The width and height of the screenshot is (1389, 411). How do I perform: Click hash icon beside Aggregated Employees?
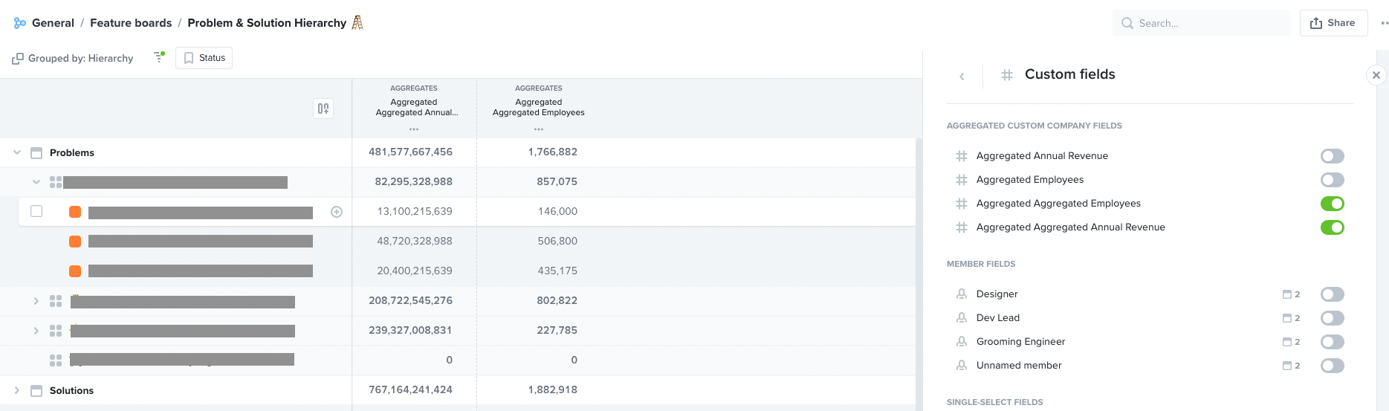point(962,180)
